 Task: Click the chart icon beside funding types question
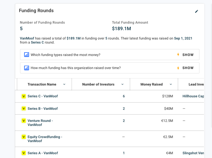27,55
